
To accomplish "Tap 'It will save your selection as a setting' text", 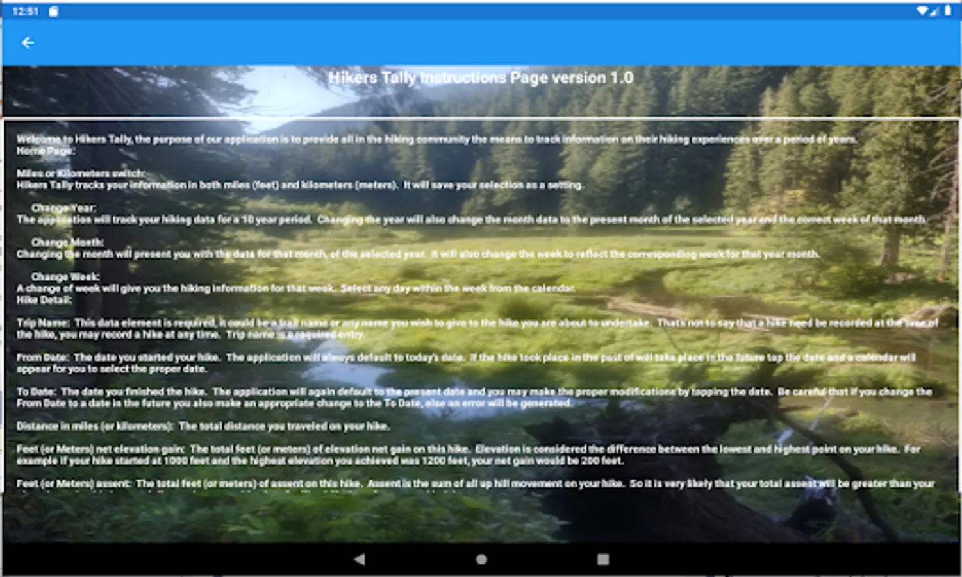I will [x=493, y=185].
